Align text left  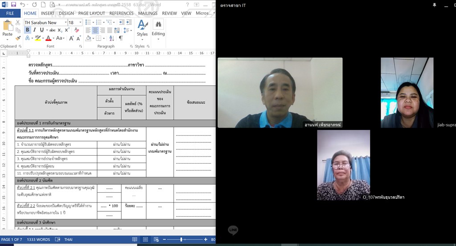(88, 30)
